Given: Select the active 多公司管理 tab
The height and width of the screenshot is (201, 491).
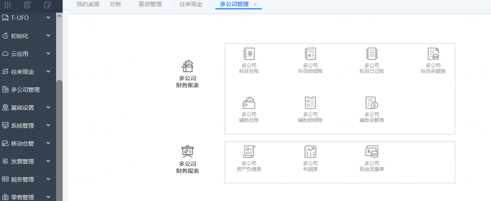Looking at the screenshot, I should (x=234, y=4).
